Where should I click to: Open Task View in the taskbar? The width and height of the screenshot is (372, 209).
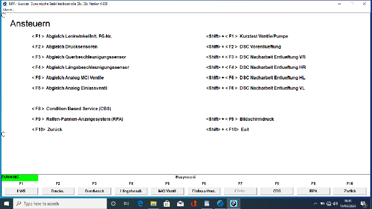pyautogui.click(x=126, y=203)
